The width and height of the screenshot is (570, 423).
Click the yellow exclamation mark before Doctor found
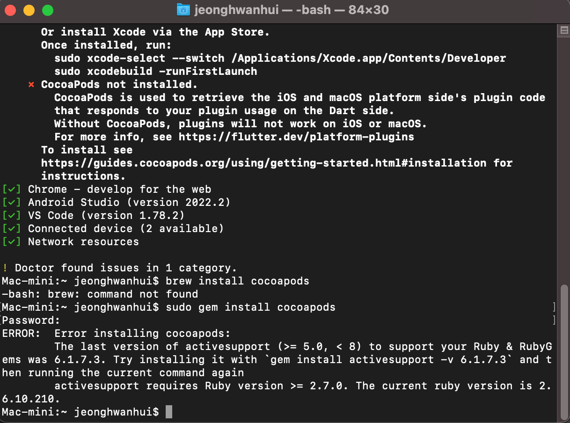pyautogui.click(x=5, y=268)
